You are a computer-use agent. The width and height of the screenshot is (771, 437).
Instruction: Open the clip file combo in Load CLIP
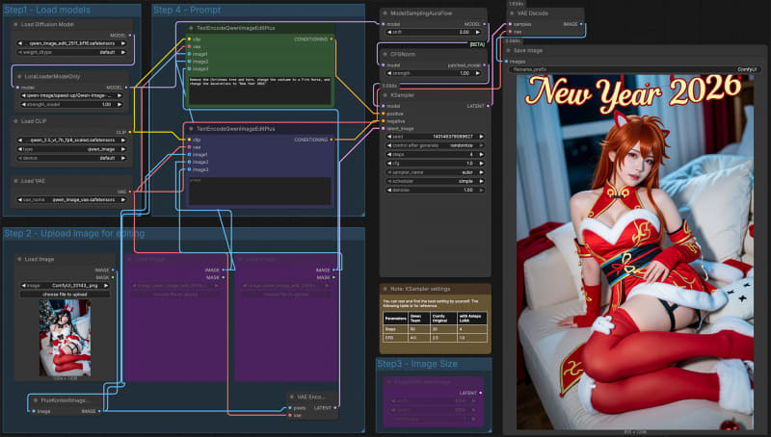(x=71, y=140)
